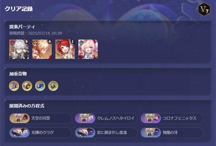The height and width of the screenshot is (146, 216).
Task: Click the purple crystal curio icon
Action: coord(14,86)
